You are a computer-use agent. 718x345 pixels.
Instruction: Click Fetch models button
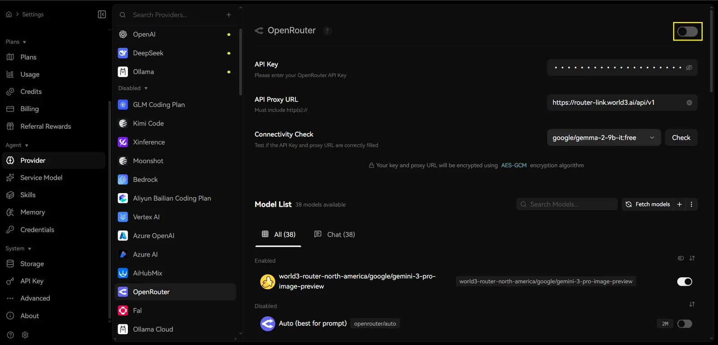tap(648, 204)
